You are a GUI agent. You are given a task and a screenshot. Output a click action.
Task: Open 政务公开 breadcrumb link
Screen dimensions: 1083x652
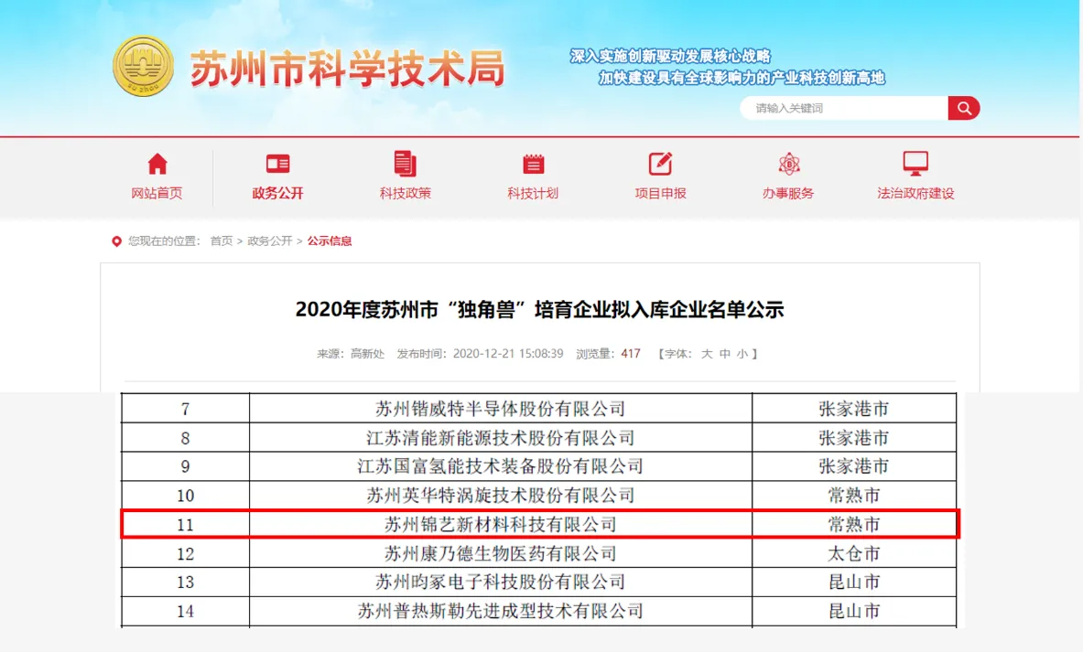(269, 241)
